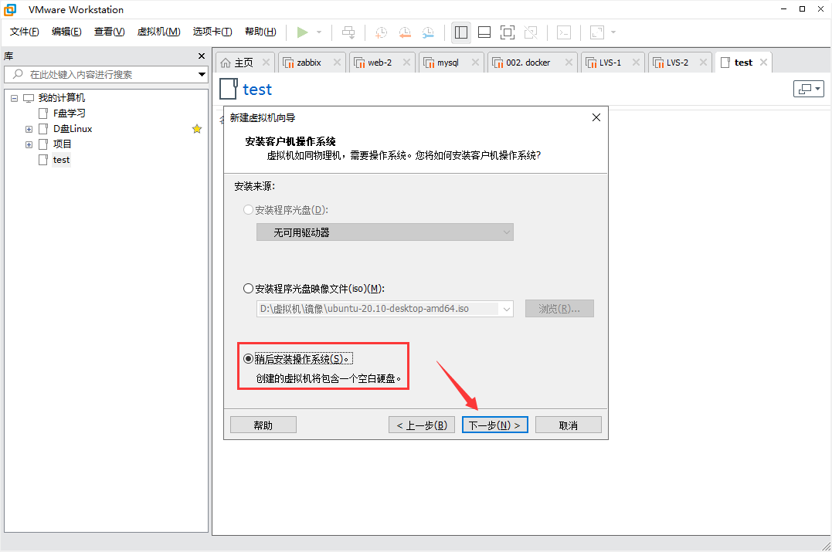Open the power options arrow beside play

[319, 32]
